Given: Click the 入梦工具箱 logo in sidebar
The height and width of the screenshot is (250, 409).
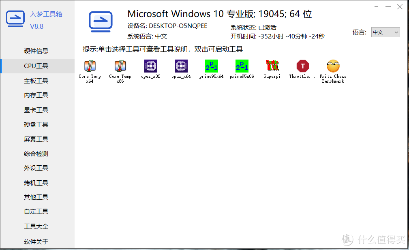Looking at the screenshot, I should [x=15, y=19].
